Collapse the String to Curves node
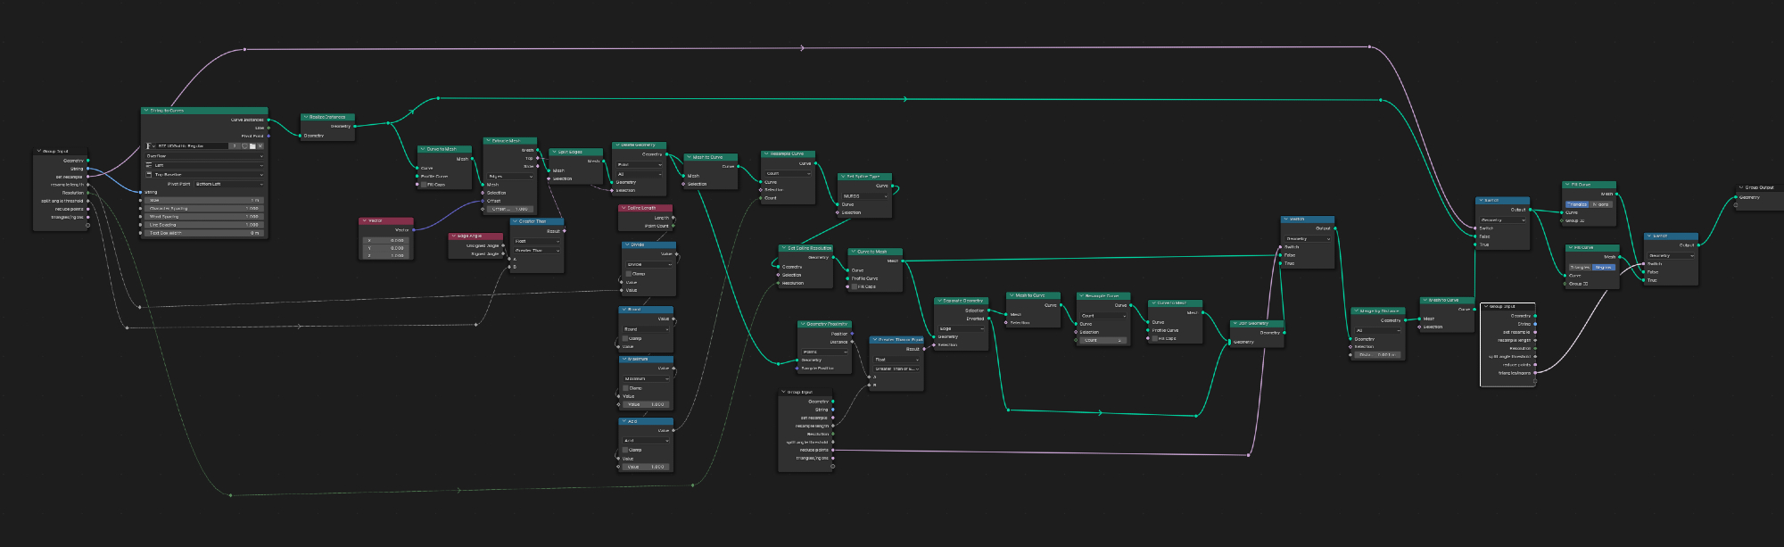This screenshot has height=547, width=1784. [145, 111]
